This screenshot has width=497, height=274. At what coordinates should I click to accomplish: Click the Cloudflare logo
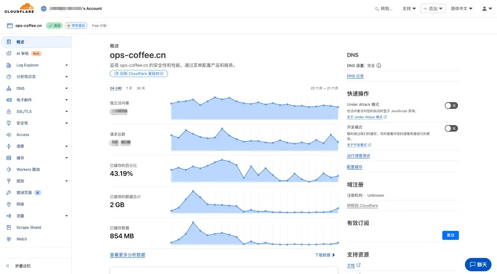point(19,8)
